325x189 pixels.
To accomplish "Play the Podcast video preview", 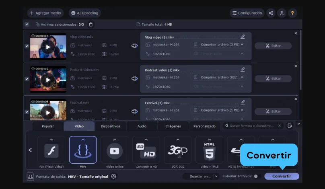I will [x=48, y=80].
